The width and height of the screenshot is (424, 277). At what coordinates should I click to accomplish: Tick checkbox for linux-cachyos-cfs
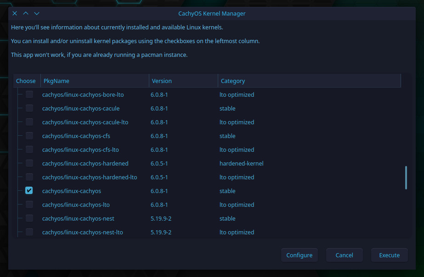(x=29, y=136)
